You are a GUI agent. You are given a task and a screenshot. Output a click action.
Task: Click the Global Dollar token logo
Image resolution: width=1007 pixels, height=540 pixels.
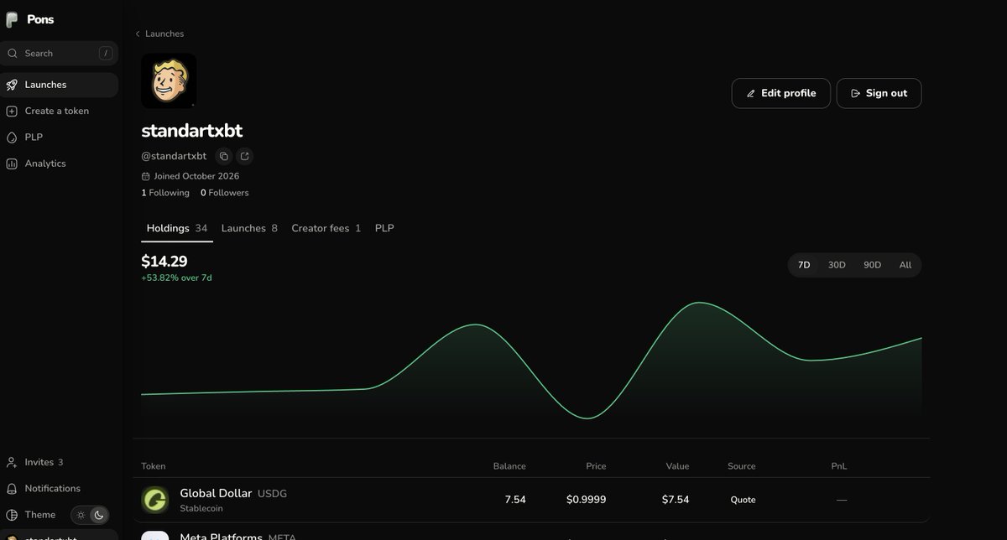(154, 500)
